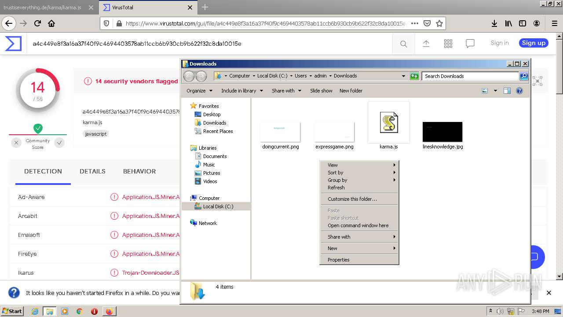563x317 pixels.
Task: Expand the Sort by submenu
Action: 359,173
